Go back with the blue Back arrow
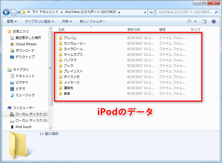222x163 pixels. (x=6, y=12)
